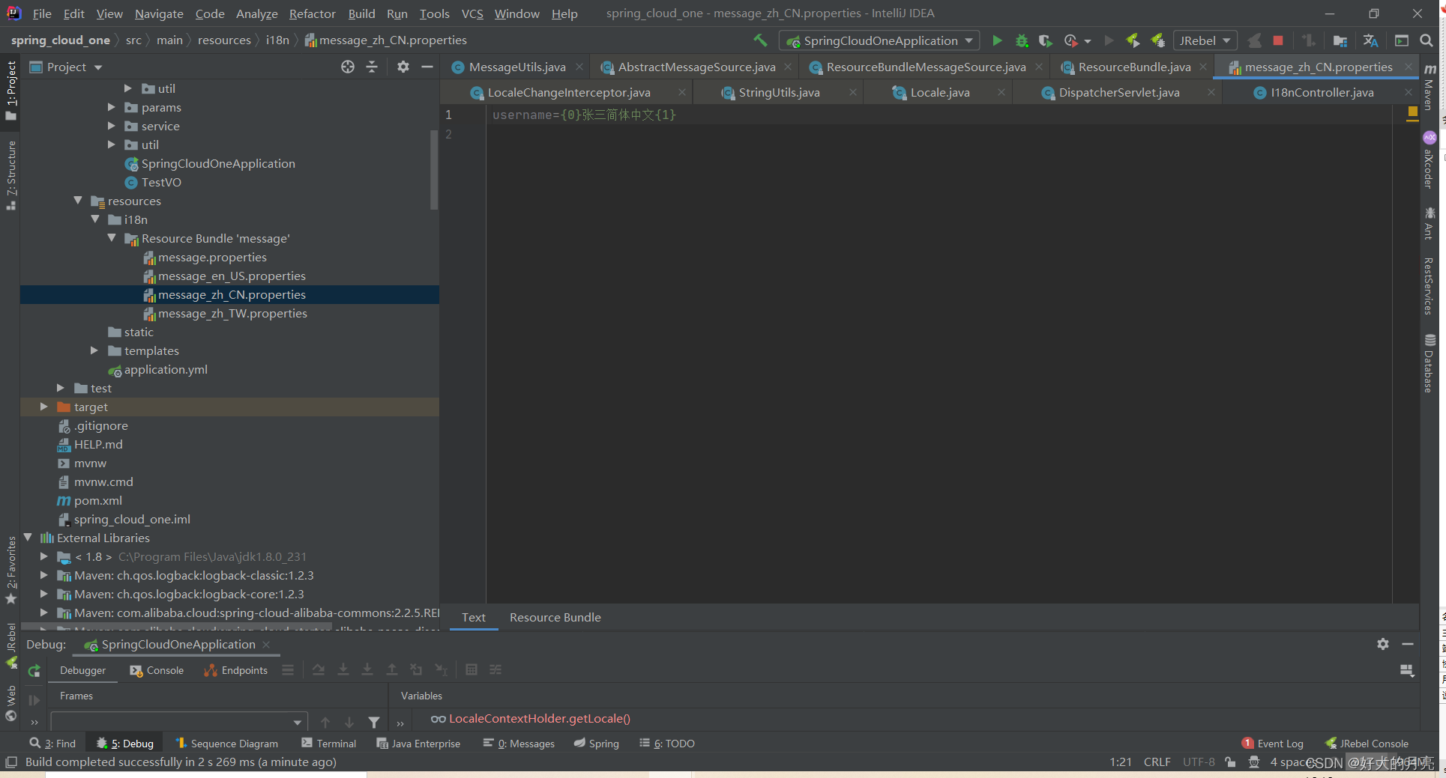The image size is (1446, 778).
Task: Open Project panel settings gear
Action: (x=403, y=67)
